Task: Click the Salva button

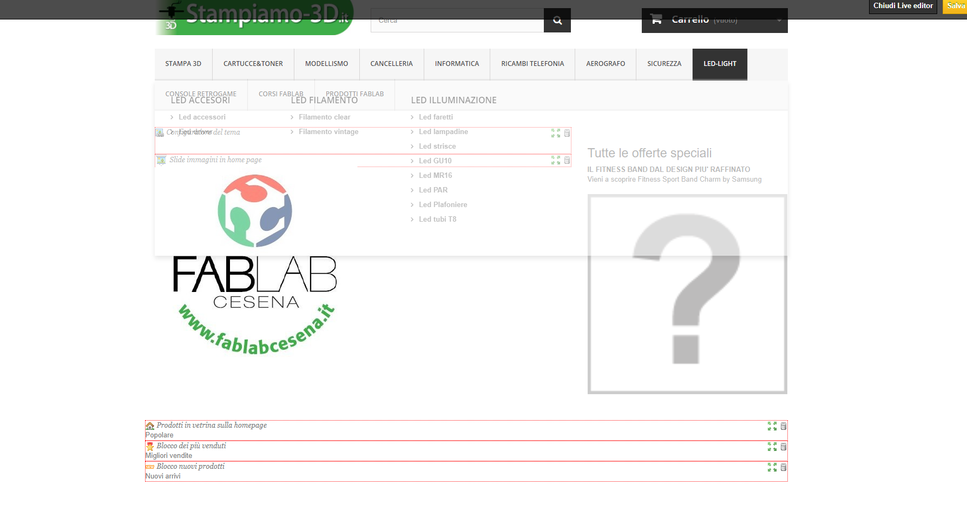Action: [x=956, y=6]
